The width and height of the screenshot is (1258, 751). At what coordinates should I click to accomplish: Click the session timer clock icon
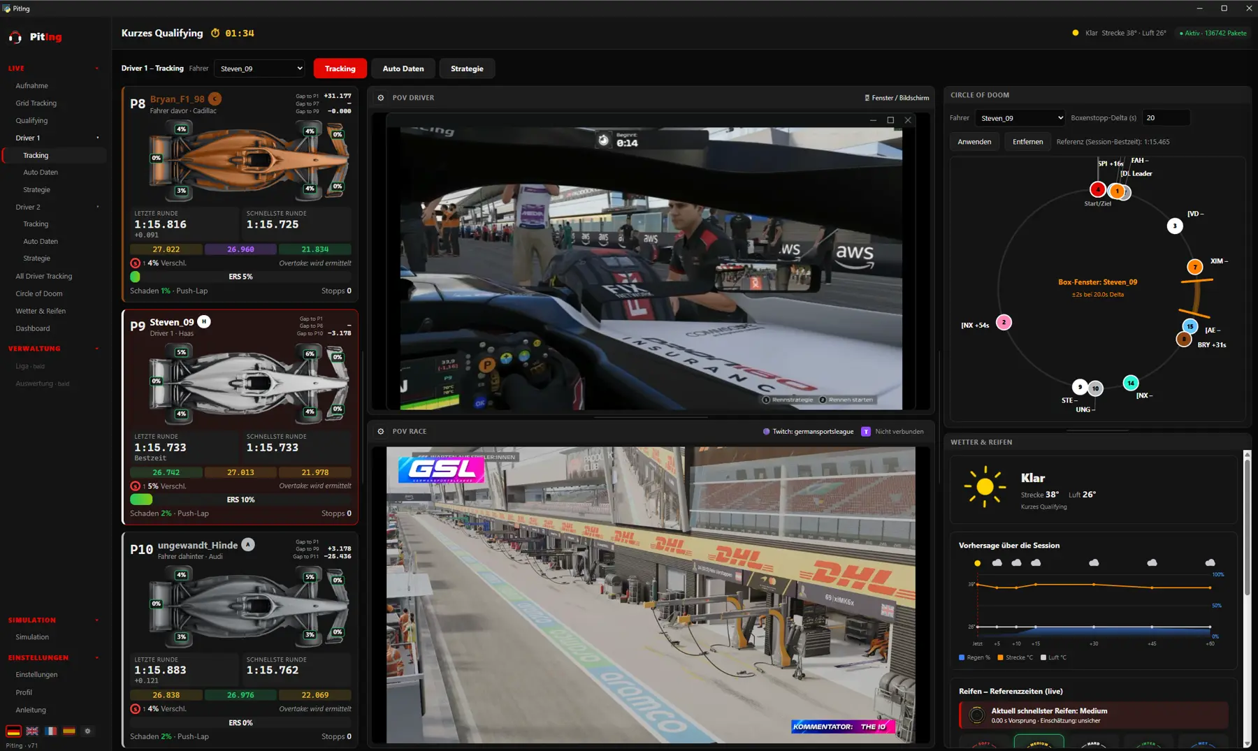click(x=215, y=33)
